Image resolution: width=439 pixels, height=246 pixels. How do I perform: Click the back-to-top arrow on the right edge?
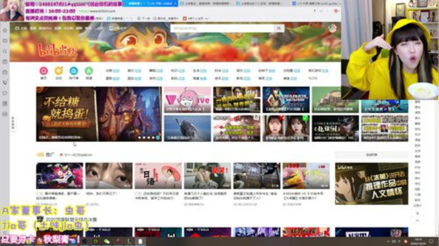pos(418,221)
